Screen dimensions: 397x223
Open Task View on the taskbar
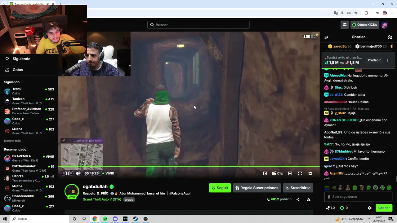[84, 219]
